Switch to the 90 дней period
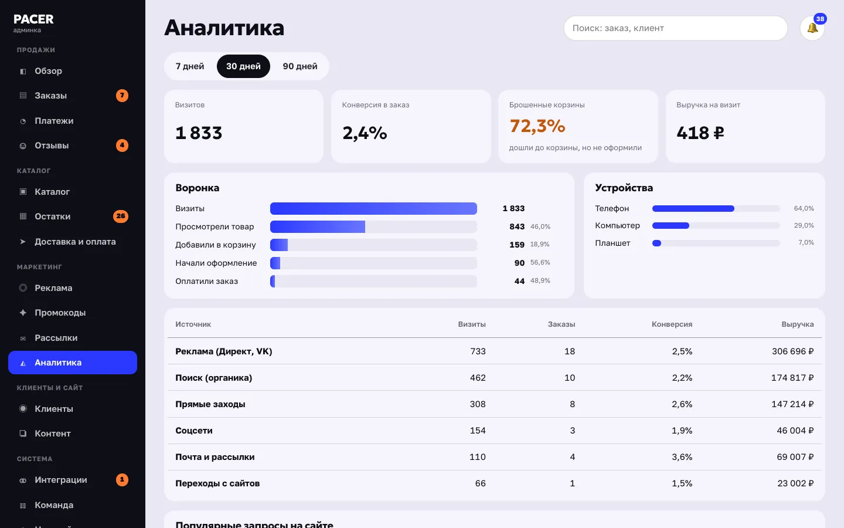844x528 pixels. pos(300,66)
